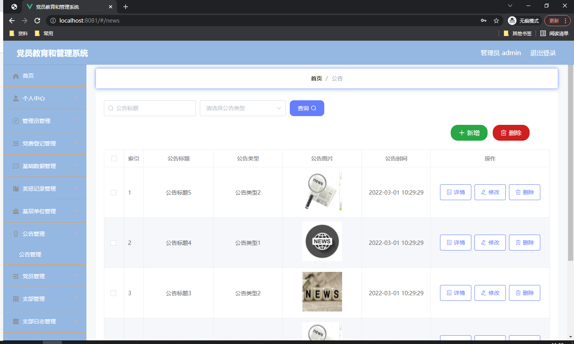
Task: Collapse the 公告管理 menu chevron
Action: tap(77, 233)
